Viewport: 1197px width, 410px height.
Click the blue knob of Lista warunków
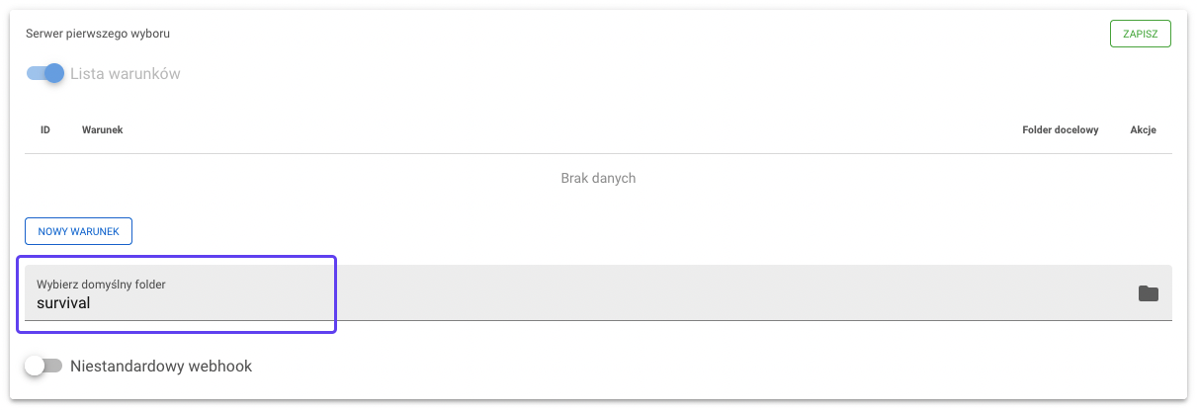point(54,73)
